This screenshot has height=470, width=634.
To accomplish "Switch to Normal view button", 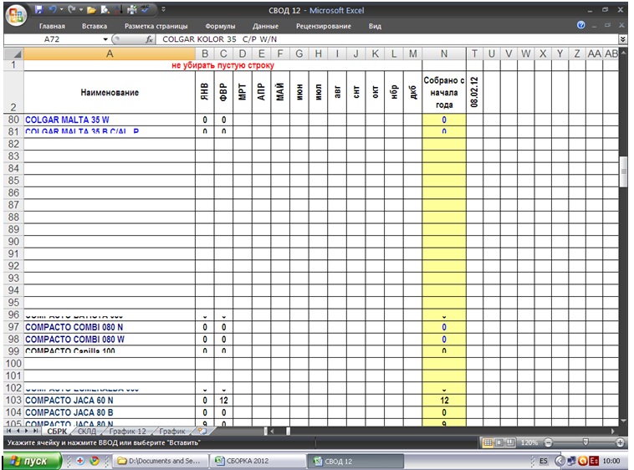I will 488,443.
